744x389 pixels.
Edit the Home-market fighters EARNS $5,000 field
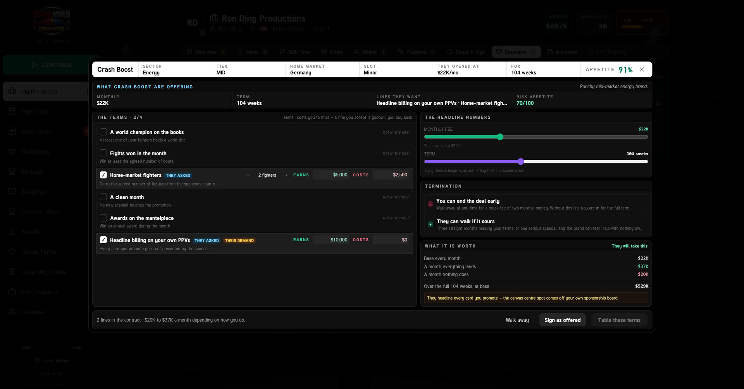click(x=331, y=175)
